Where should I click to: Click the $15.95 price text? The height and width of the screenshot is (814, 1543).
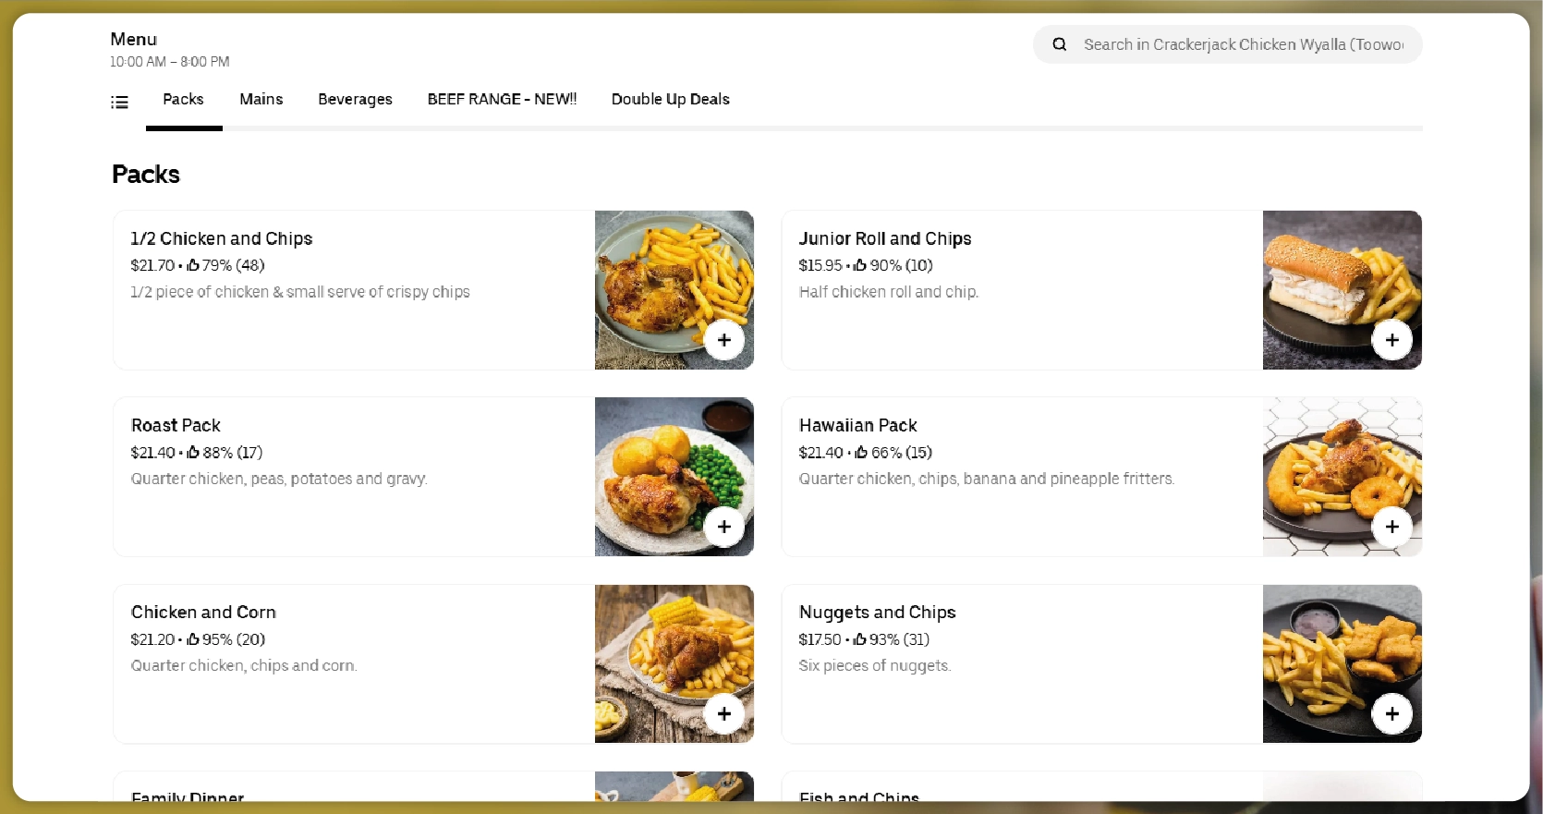pos(820,265)
